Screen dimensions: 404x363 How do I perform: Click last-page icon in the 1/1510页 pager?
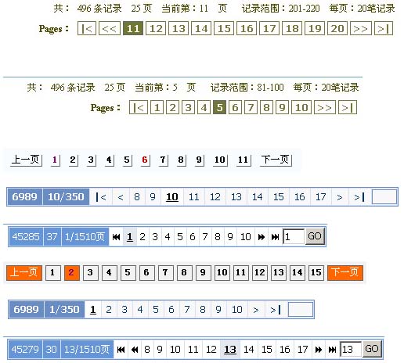tap(275, 237)
